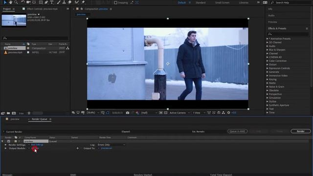313x176 pixels.
Task: Switch to the Project panel tab
Action: [6, 9]
